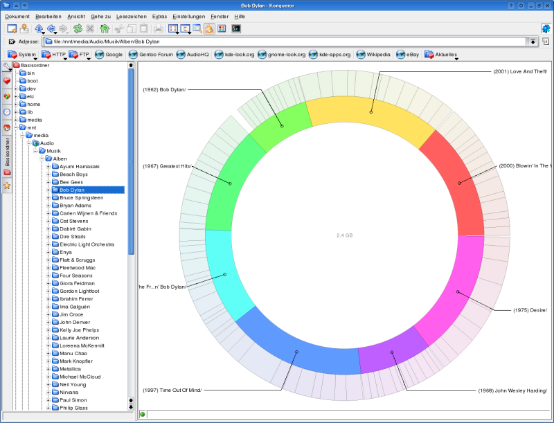The image size is (554, 423).
Task: Click the purple John Wesley Harding segment
Action: pos(391,352)
